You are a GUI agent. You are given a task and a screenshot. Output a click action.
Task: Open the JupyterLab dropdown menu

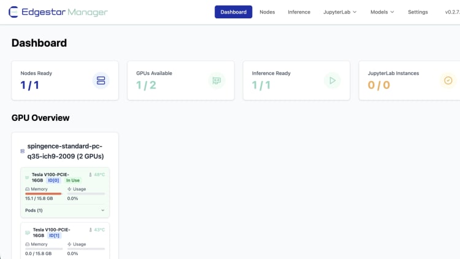[340, 12]
